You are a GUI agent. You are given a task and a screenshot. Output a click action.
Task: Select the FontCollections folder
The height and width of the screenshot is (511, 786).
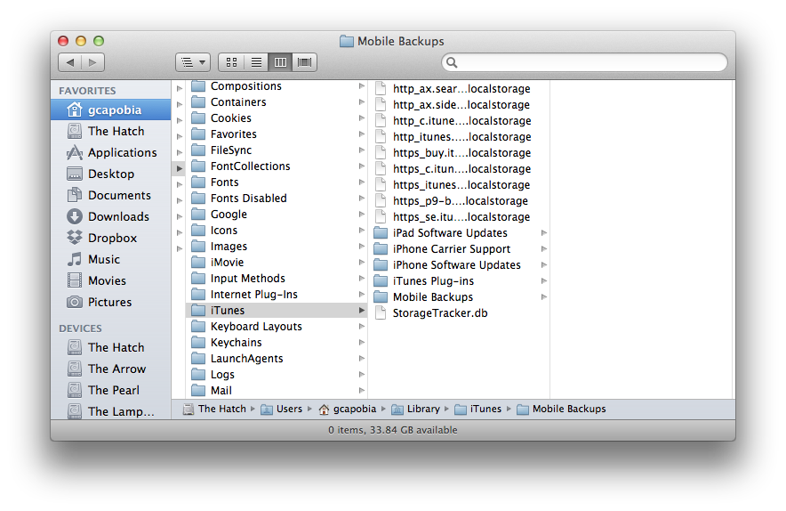click(277, 166)
